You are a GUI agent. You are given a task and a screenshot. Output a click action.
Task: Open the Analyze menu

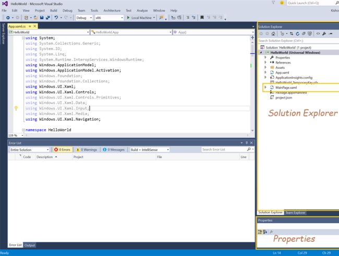[142, 10]
